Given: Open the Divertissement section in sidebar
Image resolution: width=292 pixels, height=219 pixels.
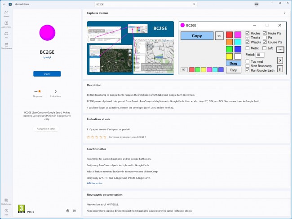Looking at the screenshot, I should [6, 46].
